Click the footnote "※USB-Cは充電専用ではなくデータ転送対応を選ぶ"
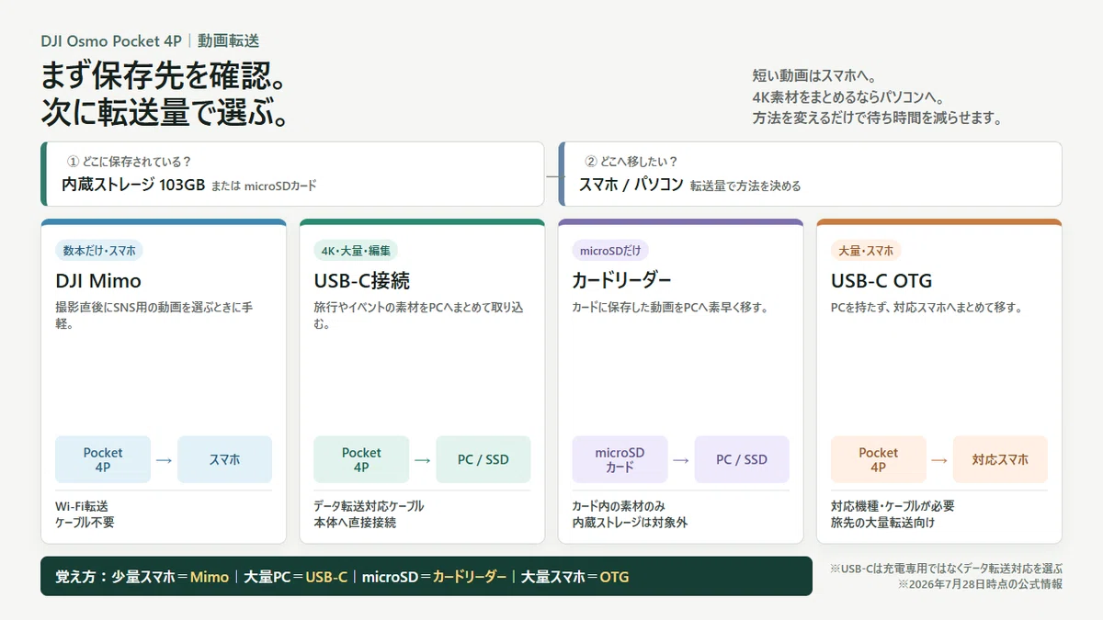 [946, 569]
